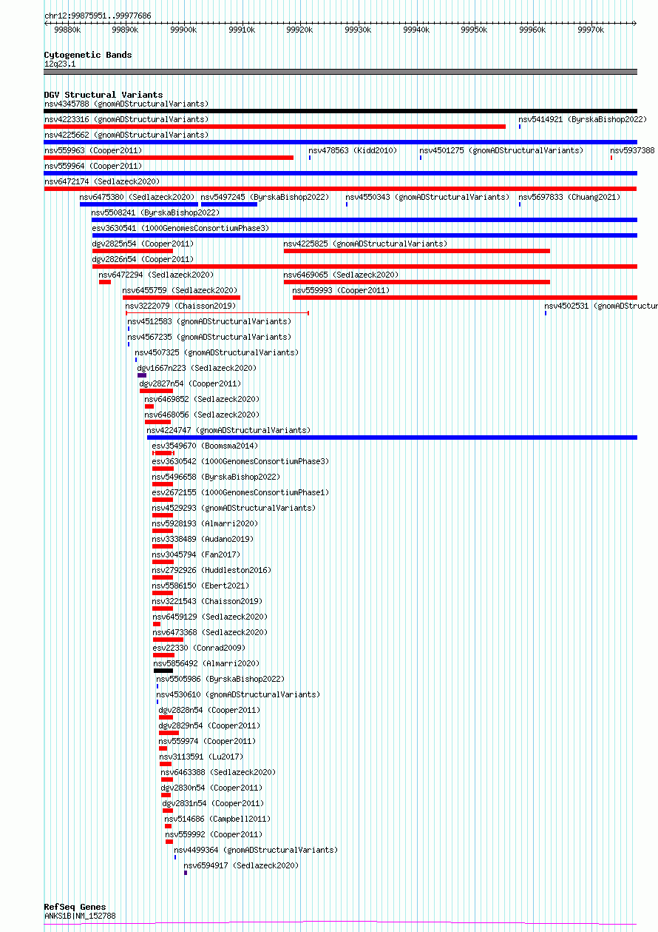
Task: Open nsv4529293 gnomAD variant label
Action: click(234, 508)
